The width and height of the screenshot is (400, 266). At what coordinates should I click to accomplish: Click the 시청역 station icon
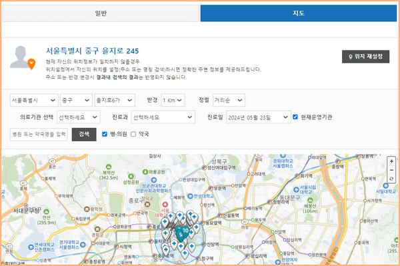(117, 247)
